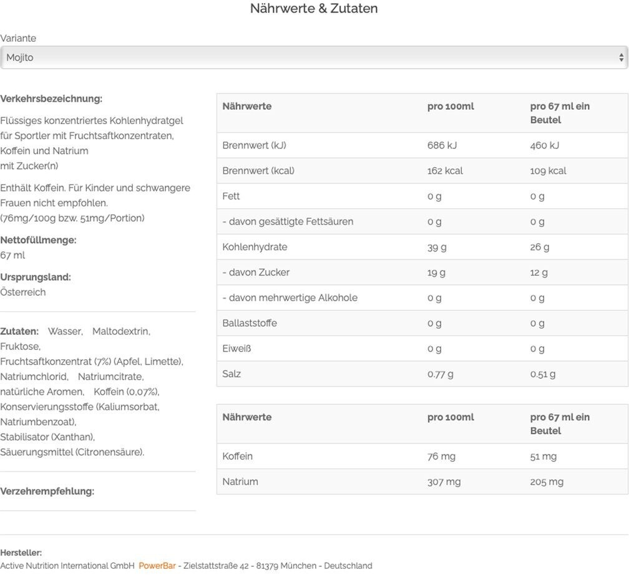The width and height of the screenshot is (629, 575).
Task: Open the PowerBar manufacturer link
Action: click(157, 566)
